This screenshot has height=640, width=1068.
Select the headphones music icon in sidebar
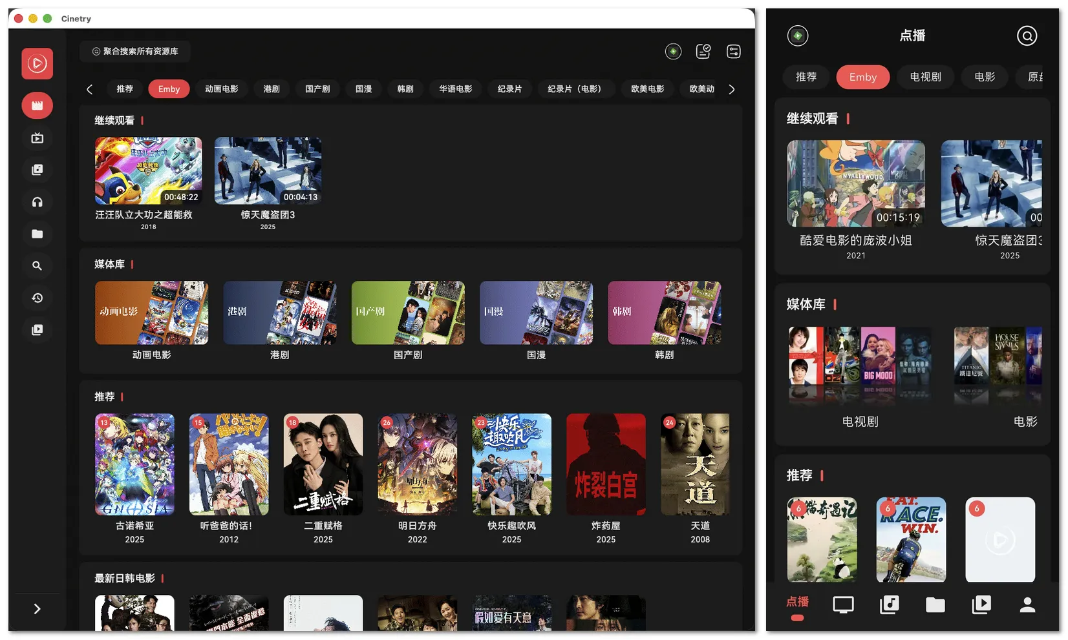pos(37,202)
